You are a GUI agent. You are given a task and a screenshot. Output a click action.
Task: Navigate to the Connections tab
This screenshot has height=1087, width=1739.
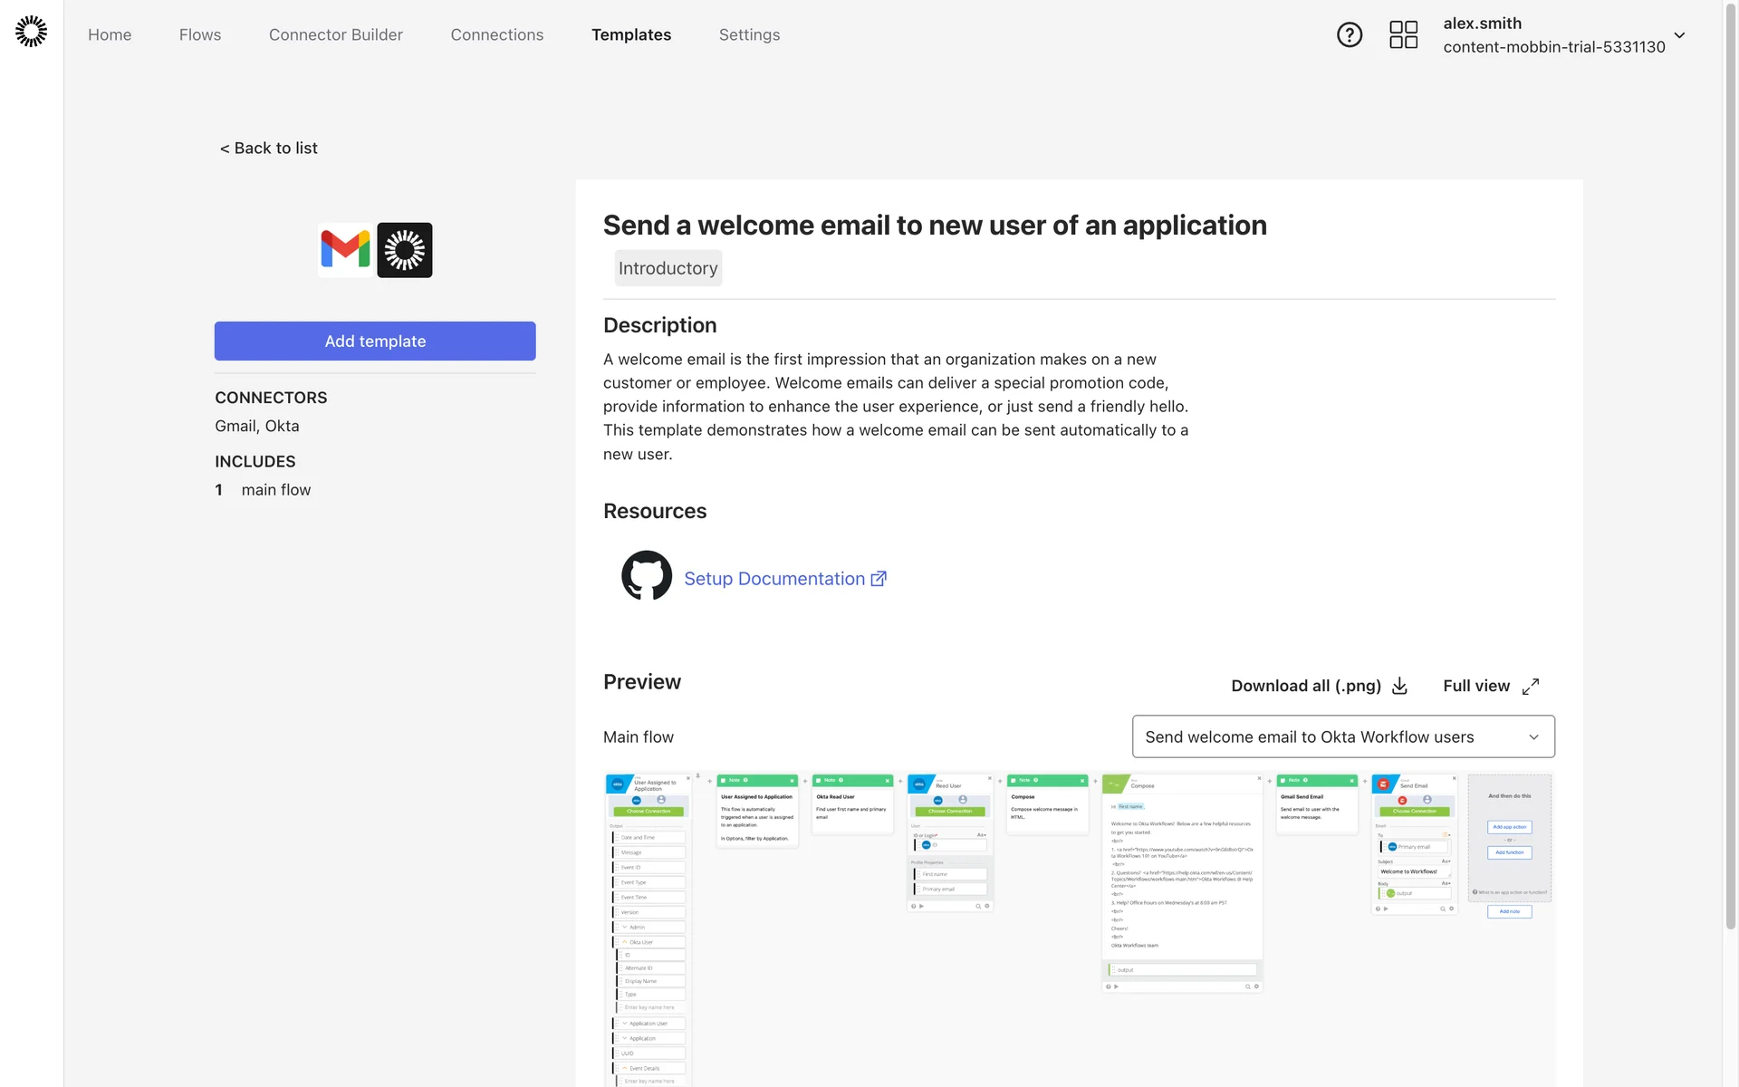click(497, 34)
